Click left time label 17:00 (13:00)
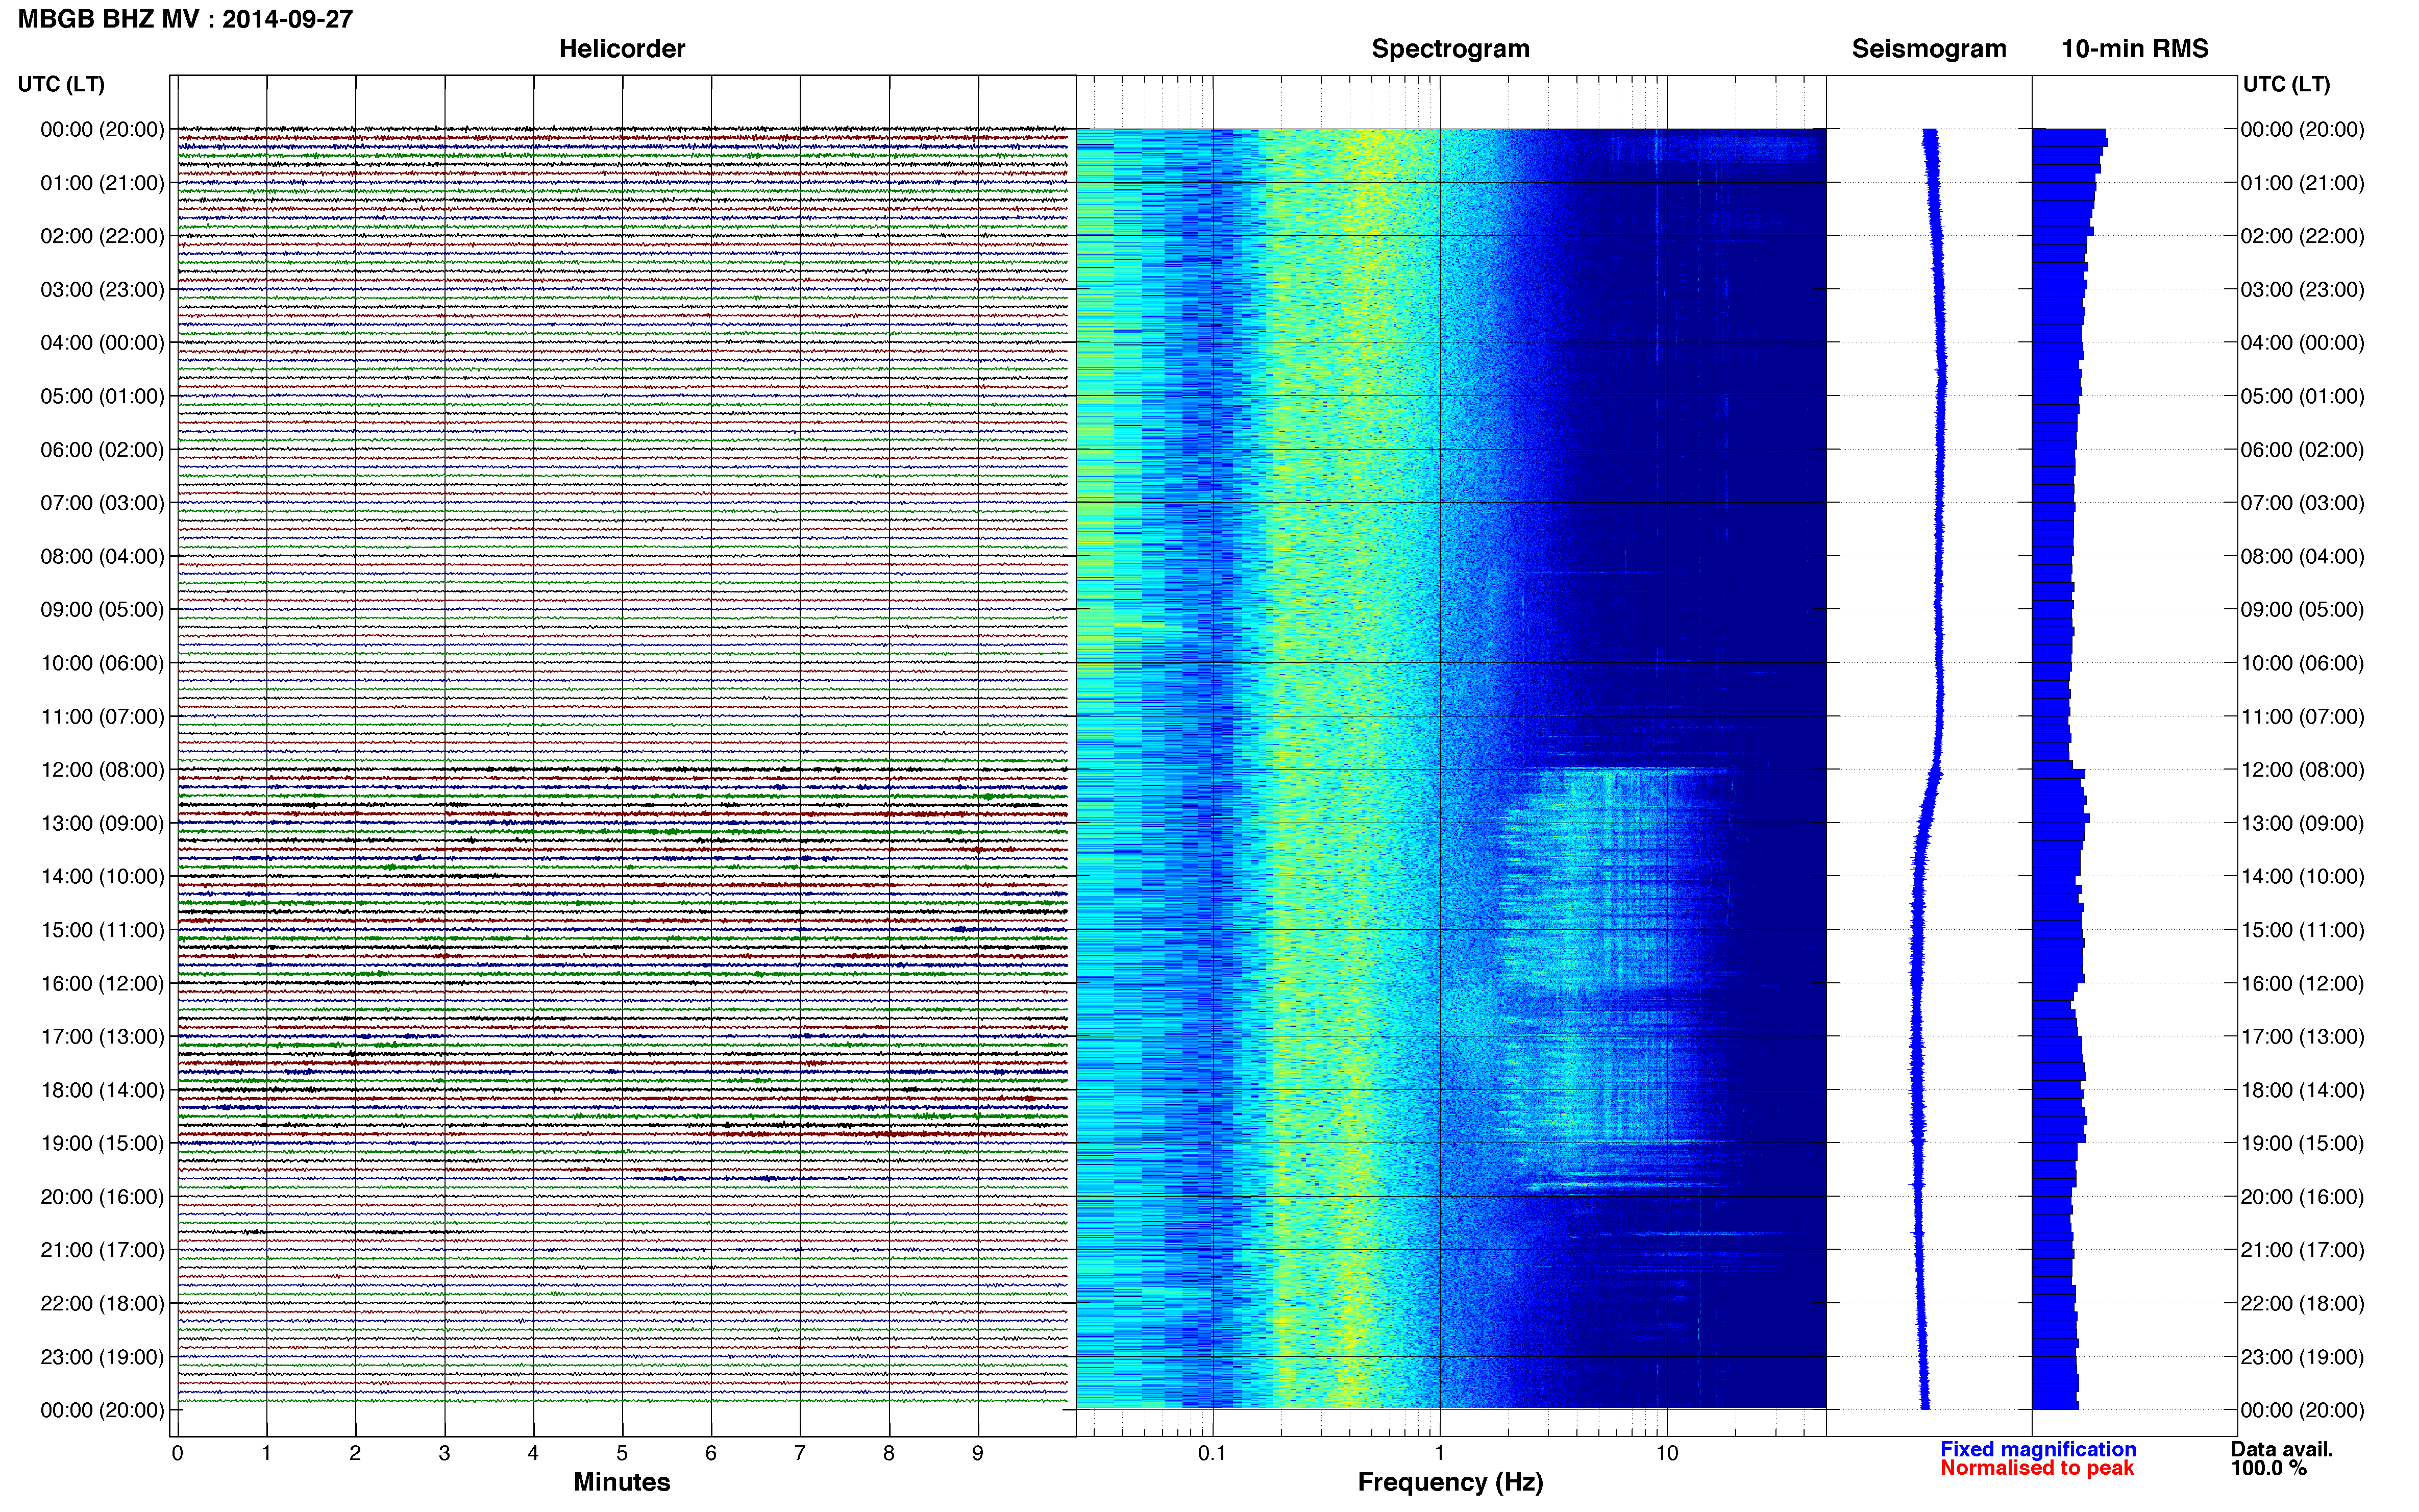The width and height of the screenshot is (2419, 1512). (102, 1037)
